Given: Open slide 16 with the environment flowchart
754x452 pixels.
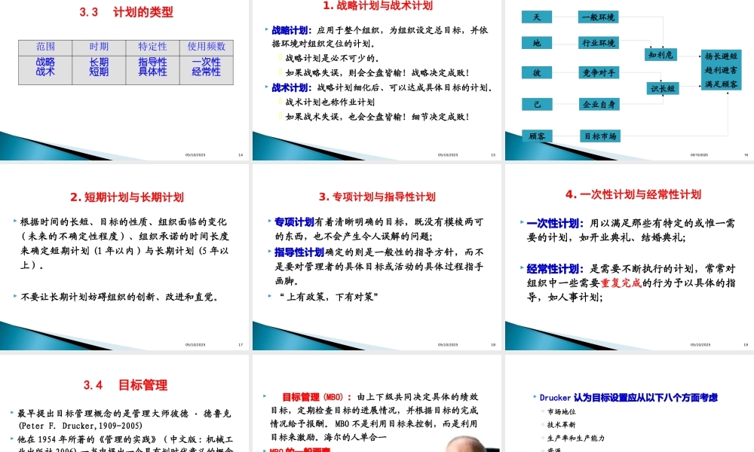Looking at the screenshot, I should click(x=630, y=80).
